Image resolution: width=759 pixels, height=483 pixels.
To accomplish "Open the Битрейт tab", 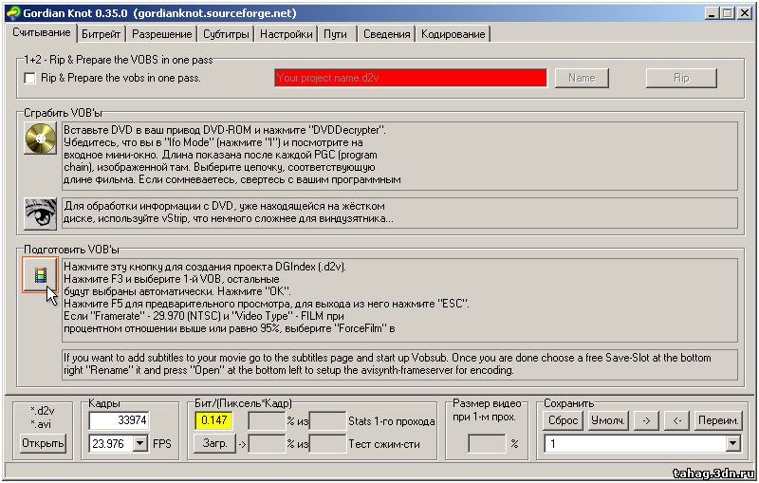I will click(x=101, y=34).
